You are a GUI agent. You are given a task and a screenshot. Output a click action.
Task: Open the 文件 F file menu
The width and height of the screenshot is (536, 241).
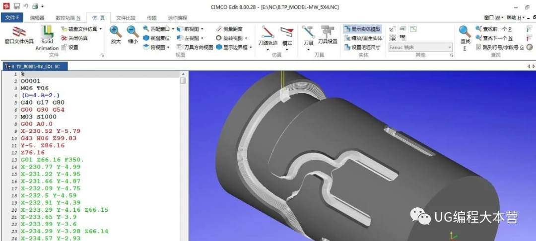[x=12, y=18]
